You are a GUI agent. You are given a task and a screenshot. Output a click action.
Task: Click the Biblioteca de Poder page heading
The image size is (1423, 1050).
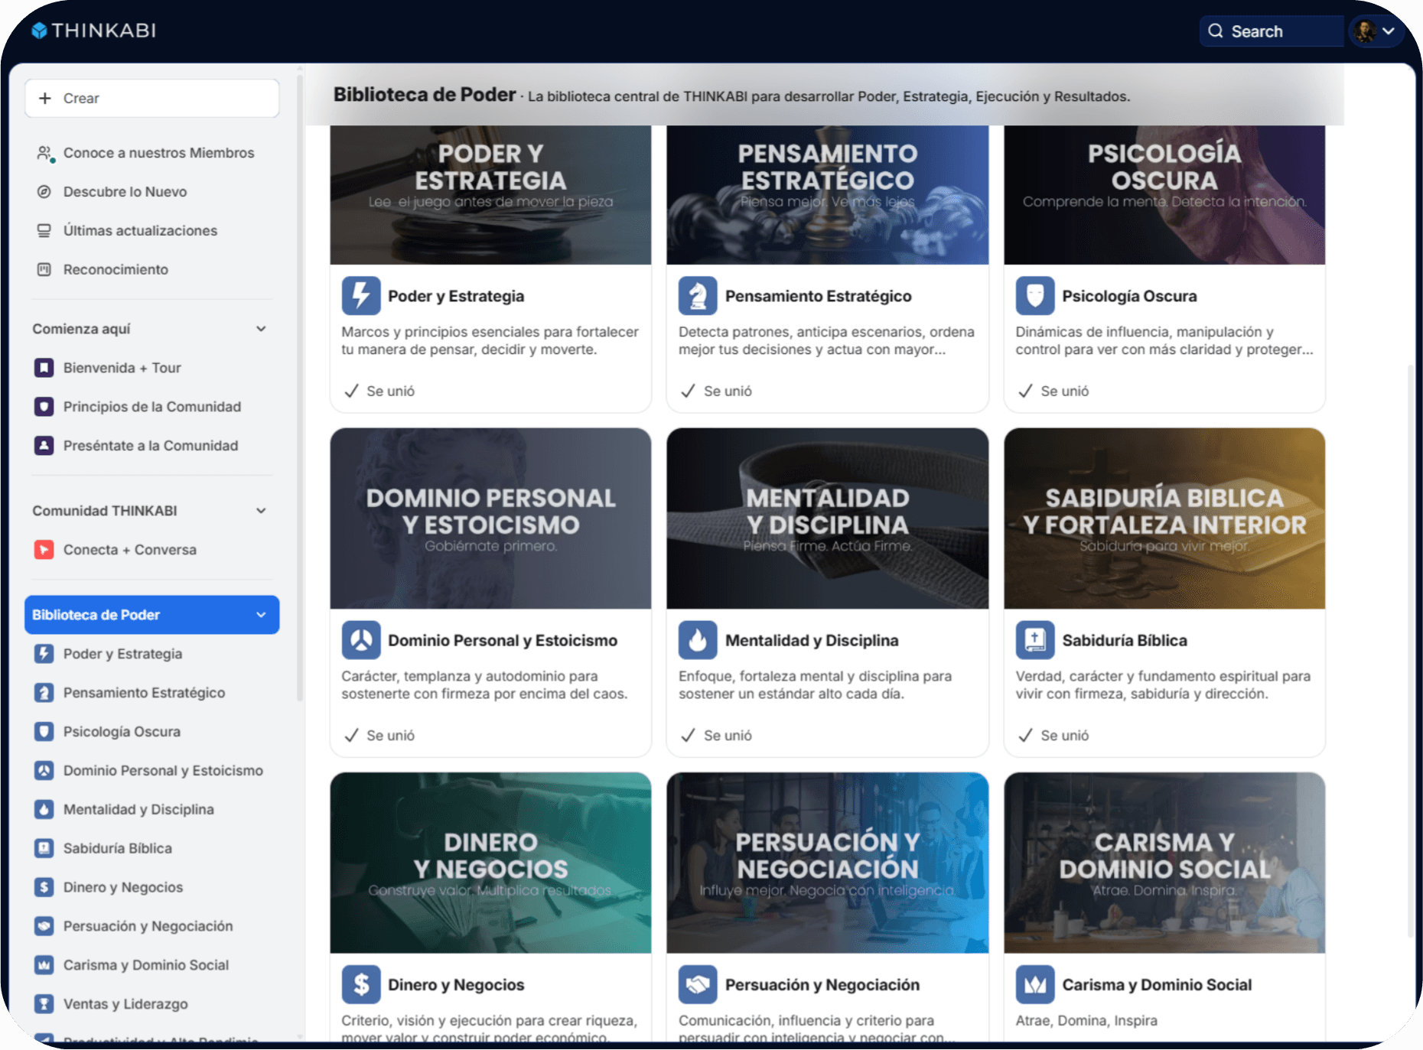(425, 95)
